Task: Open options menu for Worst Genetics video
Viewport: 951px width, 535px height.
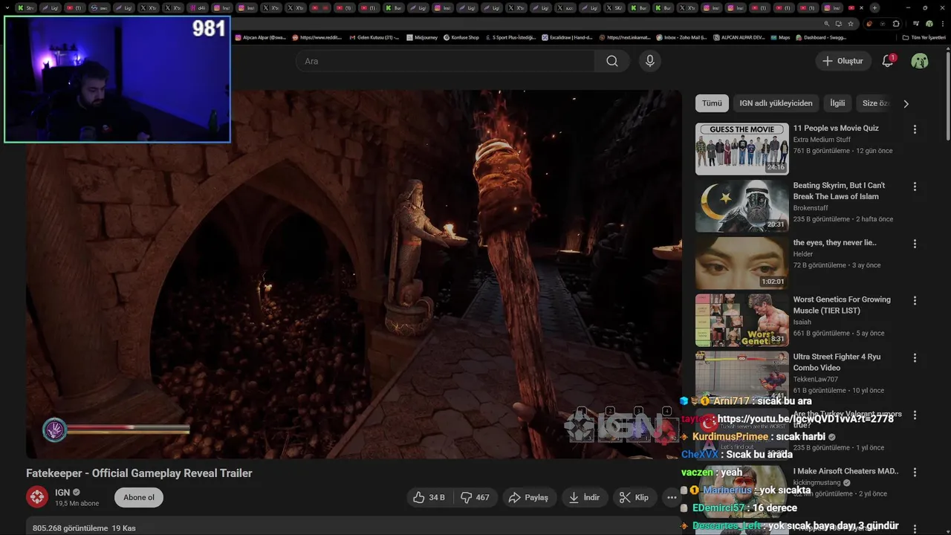Action: [915, 301]
